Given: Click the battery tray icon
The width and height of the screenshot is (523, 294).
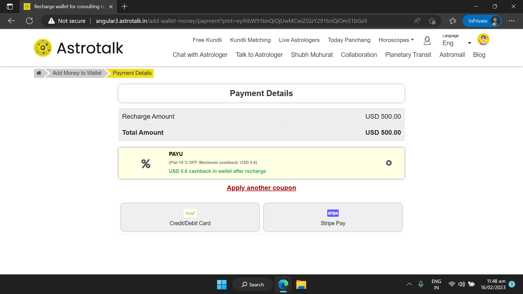Looking at the screenshot, I should 471,284.
